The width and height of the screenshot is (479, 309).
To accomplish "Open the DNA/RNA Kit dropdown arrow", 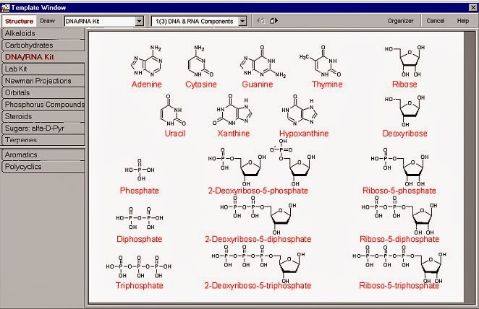I will click(x=140, y=21).
